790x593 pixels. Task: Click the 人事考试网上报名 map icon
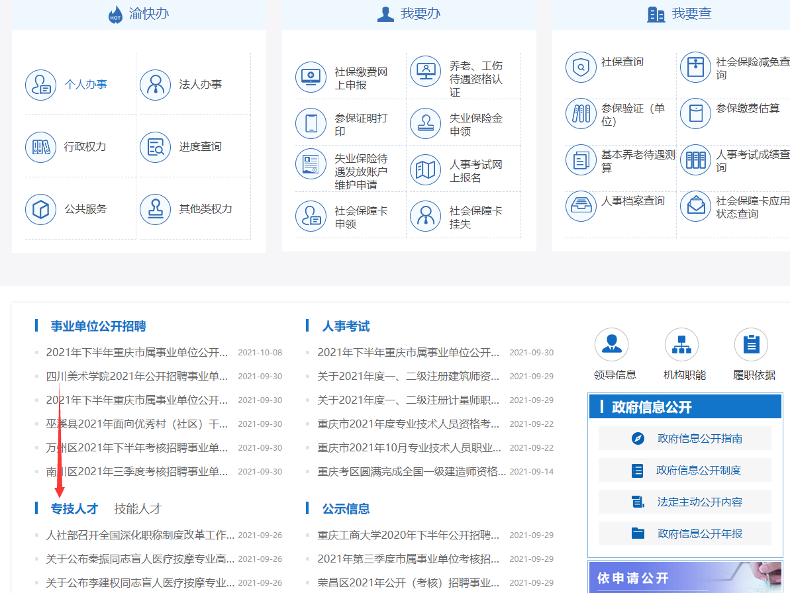point(425,169)
